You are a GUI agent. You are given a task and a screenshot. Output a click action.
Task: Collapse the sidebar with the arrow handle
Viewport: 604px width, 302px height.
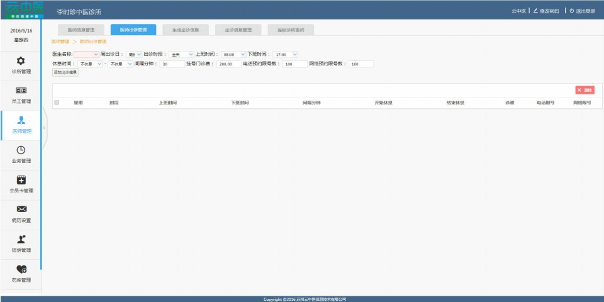[45, 128]
